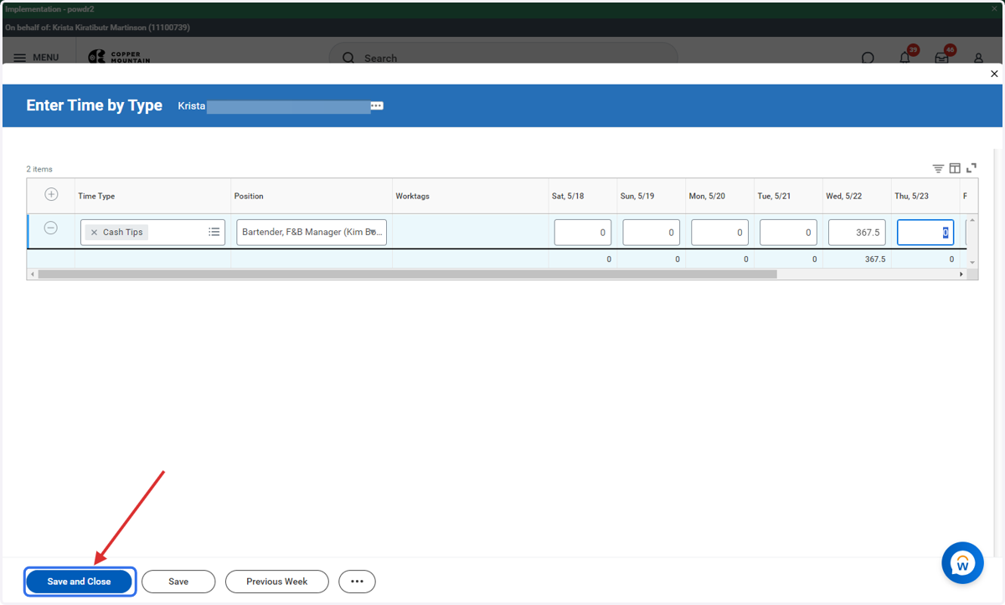Open the Workday assistant chat bubble
The width and height of the screenshot is (1005, 605).
pyautogui.click(x=962, y=563)
